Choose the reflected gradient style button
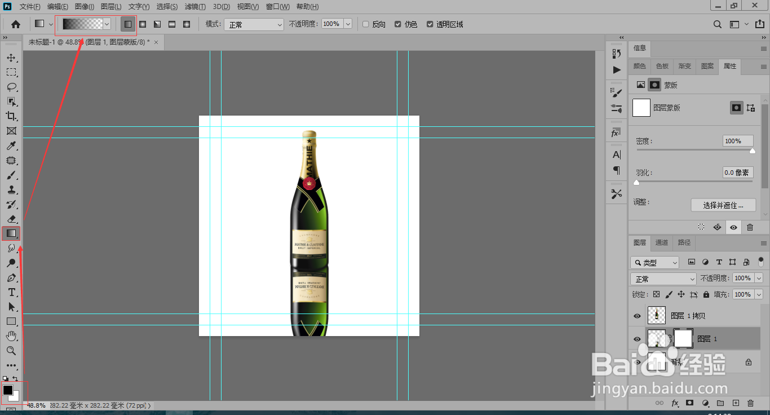This screenshot has width=770, height=415. (x=172, y=24)
